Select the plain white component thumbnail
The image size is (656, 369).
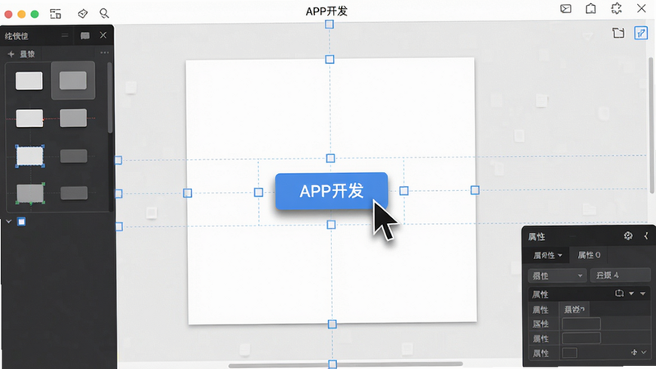(29, 80)
